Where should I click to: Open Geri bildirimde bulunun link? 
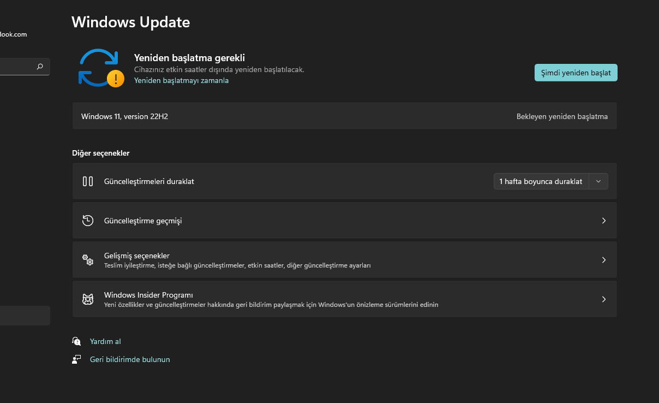130,359
